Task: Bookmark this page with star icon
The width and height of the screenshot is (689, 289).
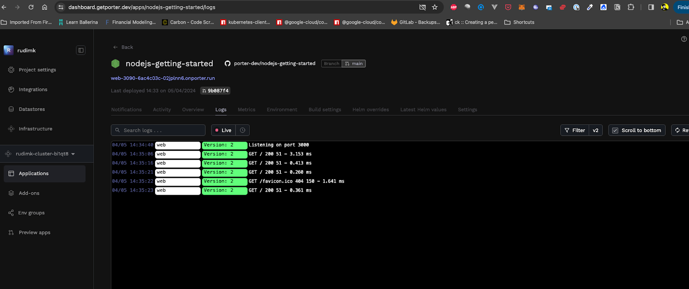Action: pos(435,7)
